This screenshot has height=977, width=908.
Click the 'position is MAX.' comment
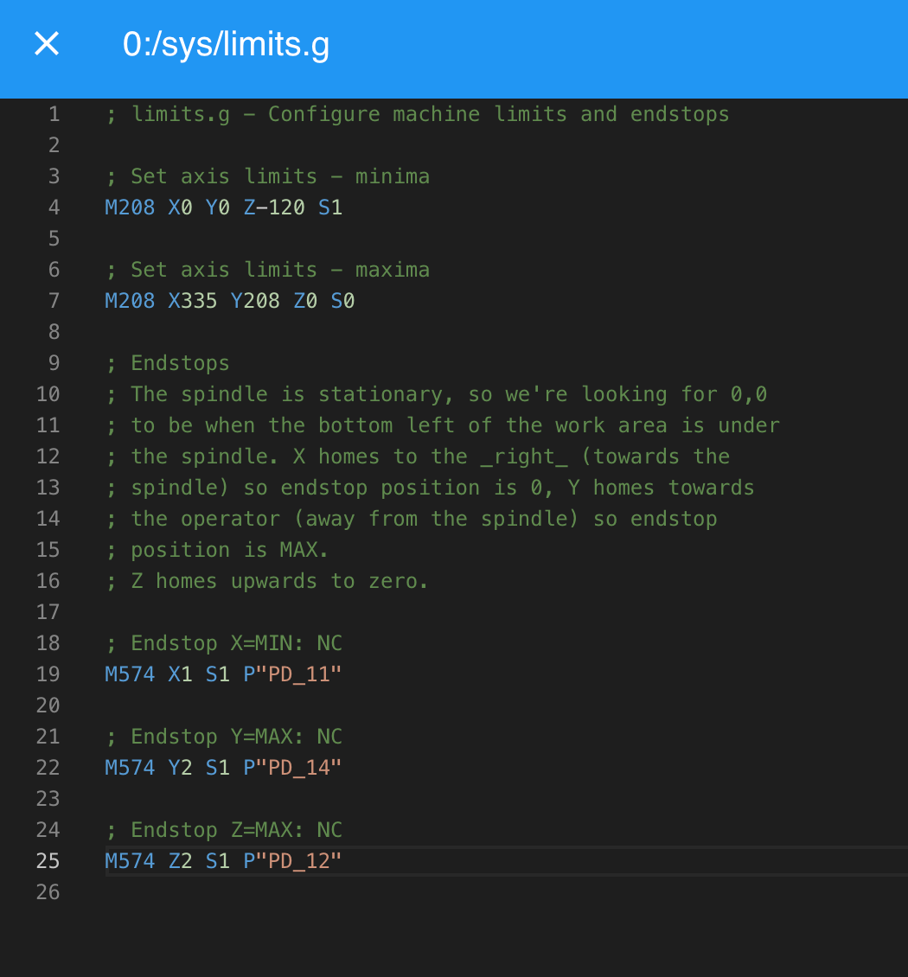coord(217,550)
